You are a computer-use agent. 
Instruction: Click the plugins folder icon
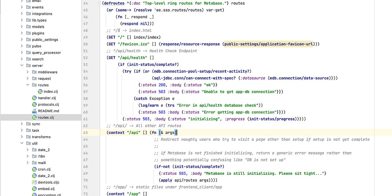tap(29, 33)
